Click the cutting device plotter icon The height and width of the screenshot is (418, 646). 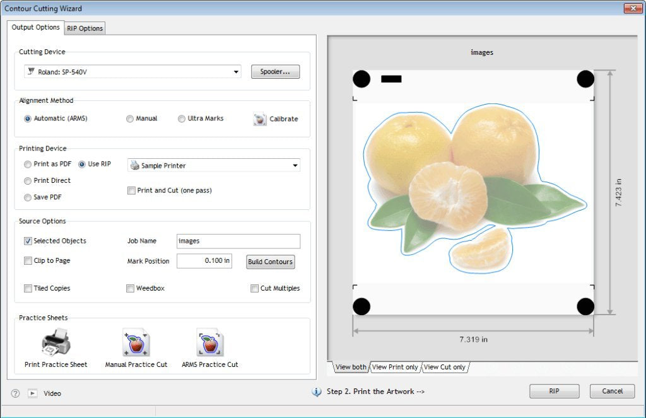(x=31, y=71)
